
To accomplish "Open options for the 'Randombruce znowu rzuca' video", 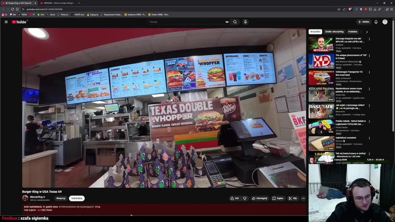I will click(x=369, y=89).
